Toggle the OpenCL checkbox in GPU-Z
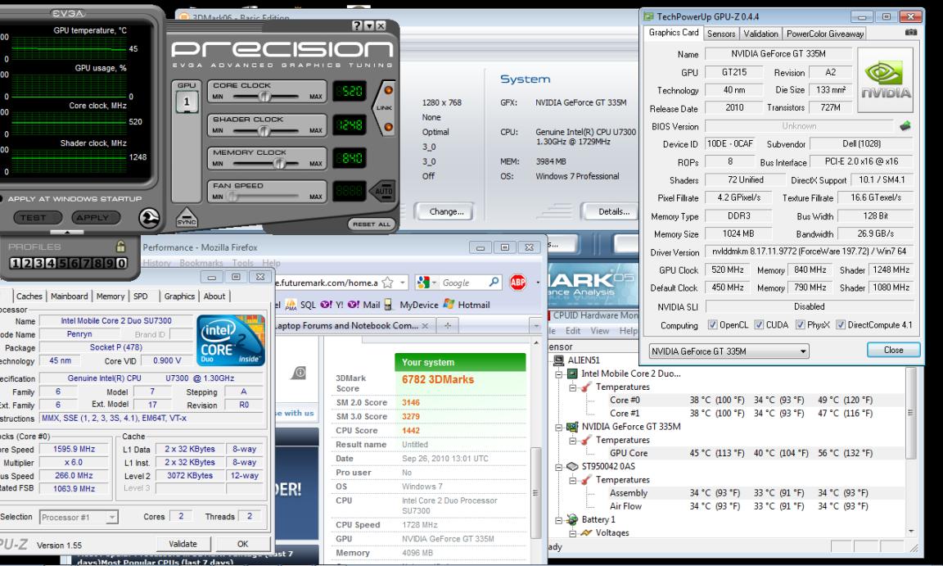 [713, 325]
